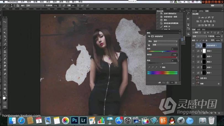Select the Clone Stamp tool

pos(5,52)
